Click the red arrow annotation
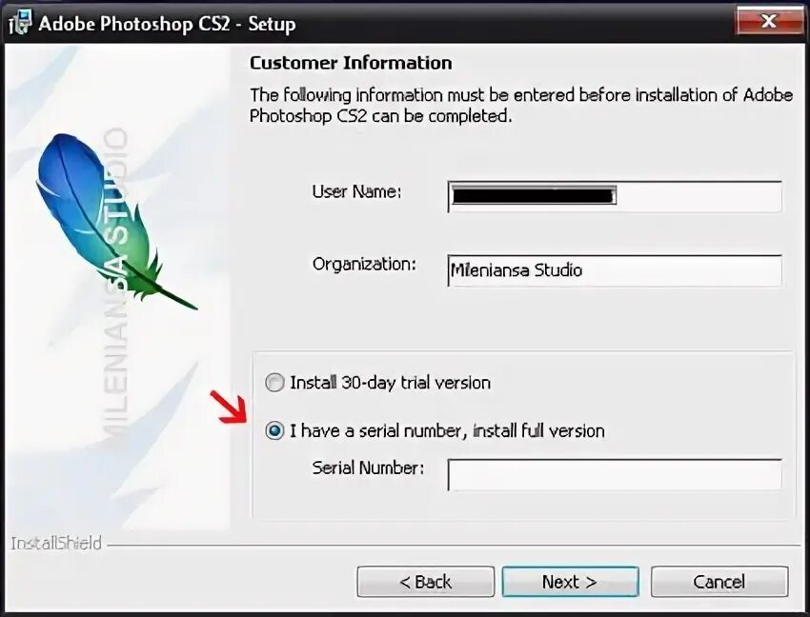Image resolution: width=810 pixels, height=617 pixels. click(232, 407)
